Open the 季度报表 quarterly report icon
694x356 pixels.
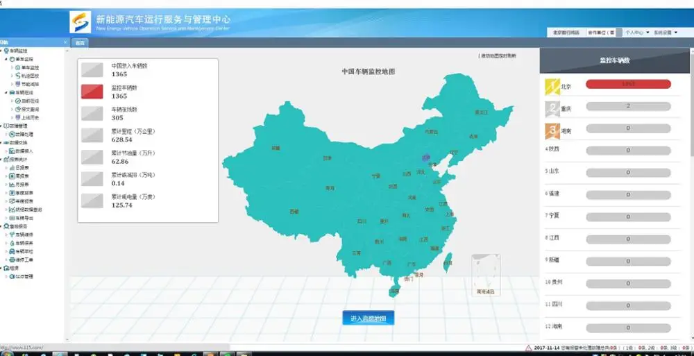point(12,193)
